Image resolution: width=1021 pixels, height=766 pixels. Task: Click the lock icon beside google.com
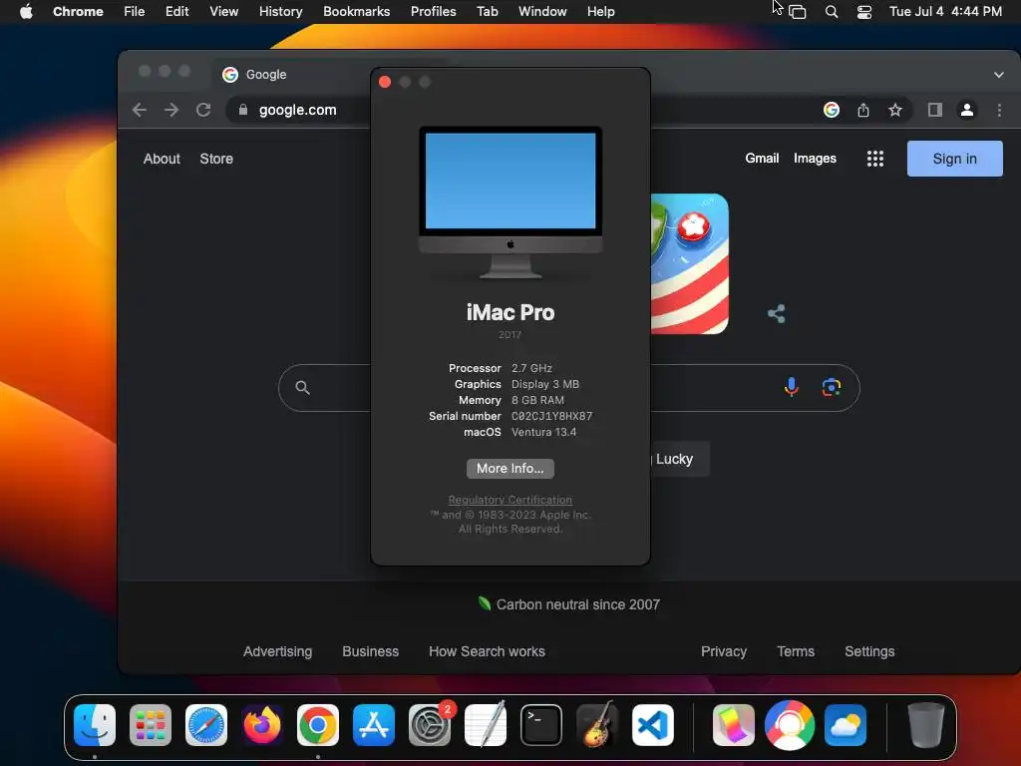(x=243, y=110)
